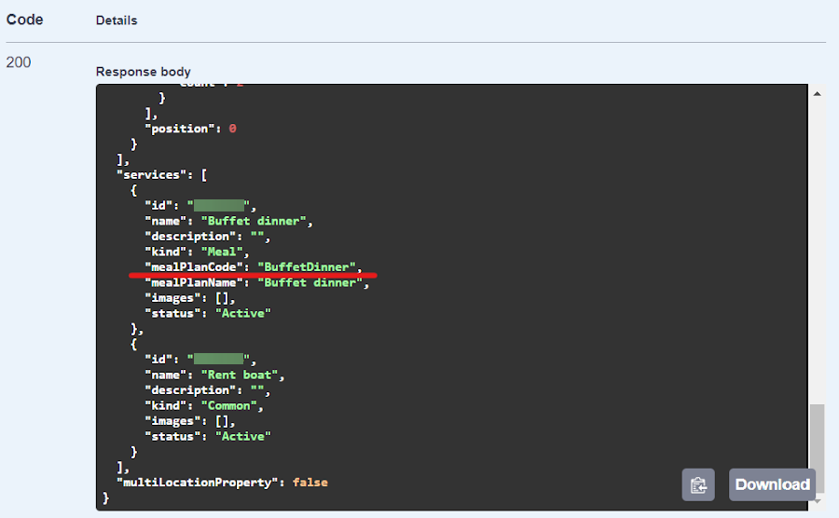Select the "mealPlanName" key
839x518 pixels.
tap(194, 282)
